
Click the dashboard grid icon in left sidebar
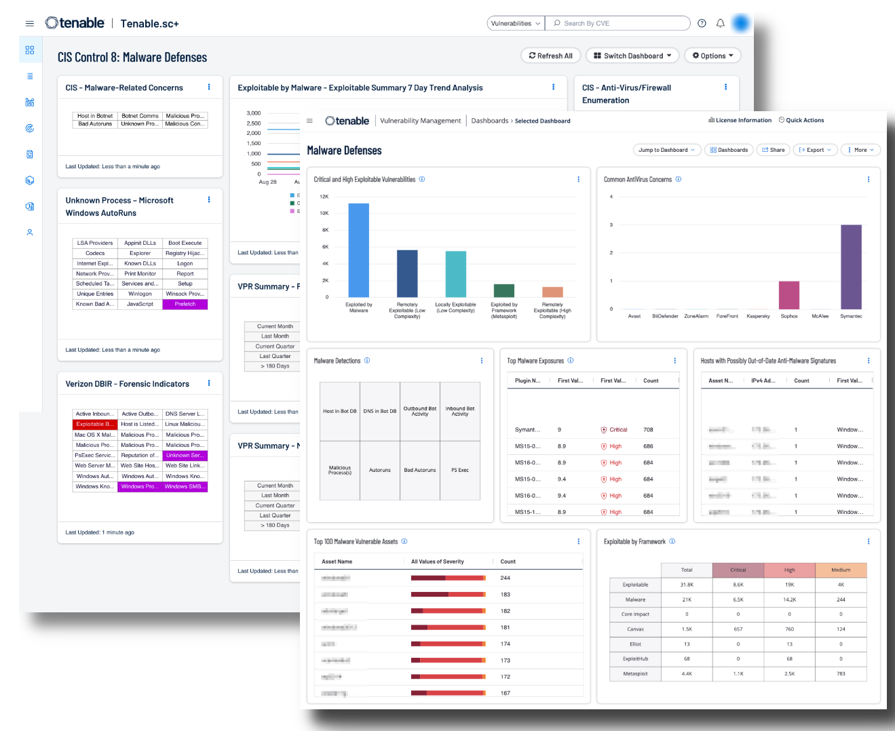tap(30, 50)
